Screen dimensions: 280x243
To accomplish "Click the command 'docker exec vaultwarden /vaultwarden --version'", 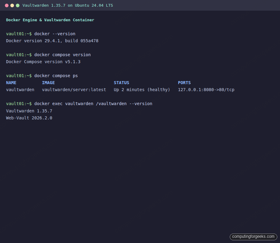I will [x=93, y=104].
